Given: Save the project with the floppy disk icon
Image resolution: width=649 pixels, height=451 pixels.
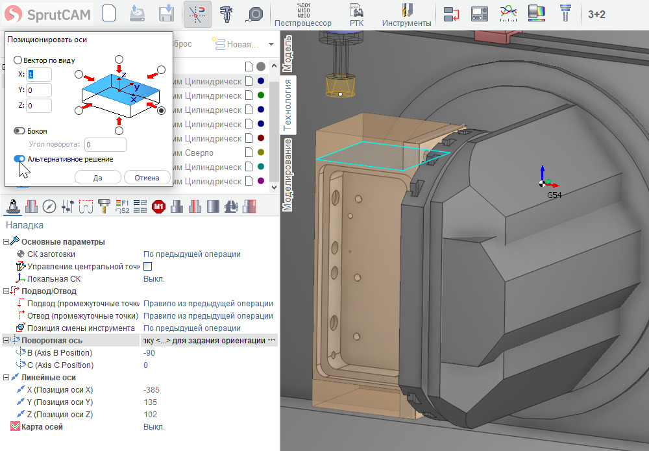Looking at the screenshot, I should point(166,14).
